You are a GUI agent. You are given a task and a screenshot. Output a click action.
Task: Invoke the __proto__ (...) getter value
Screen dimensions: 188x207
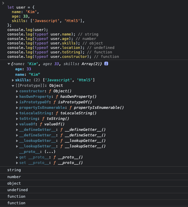[50, 152]
